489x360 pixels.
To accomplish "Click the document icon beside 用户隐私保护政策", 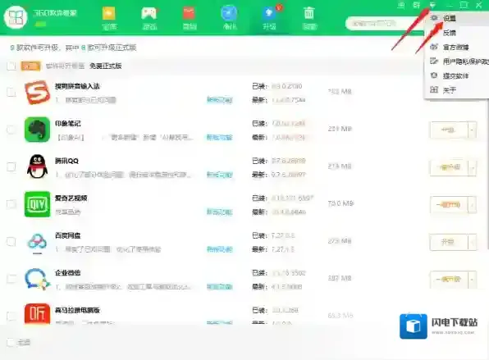I will pyautogui.click(x=434, y=61).
